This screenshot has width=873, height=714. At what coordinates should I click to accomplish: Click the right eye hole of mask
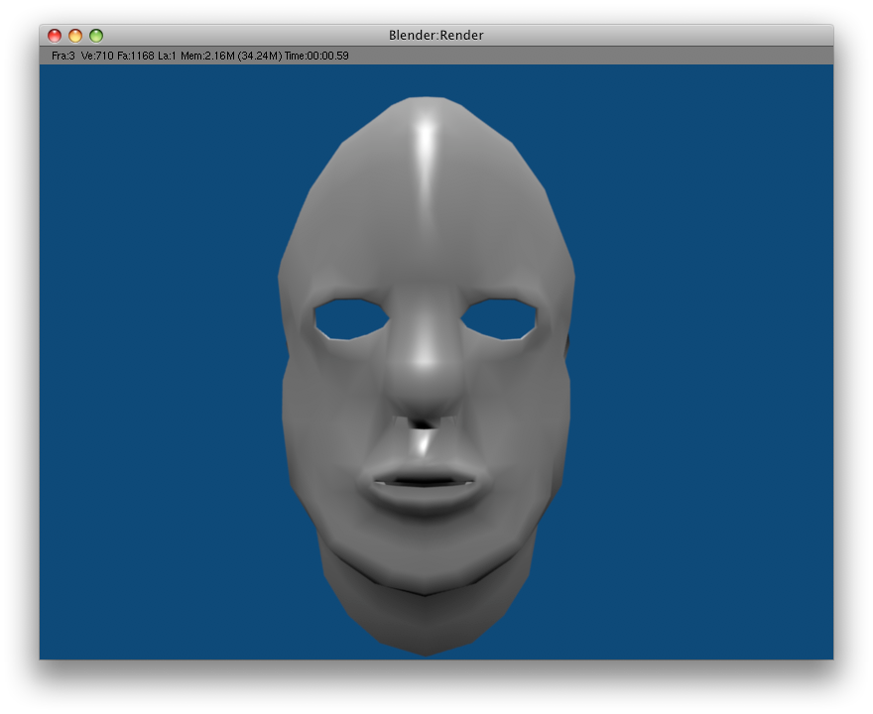click(x=499, y=318)
